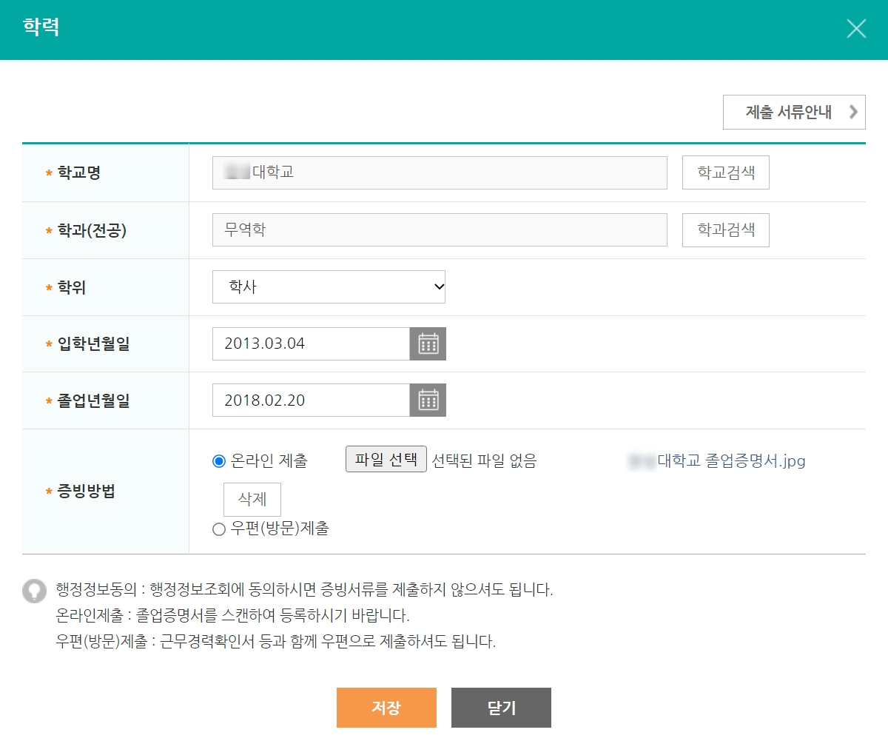Click the 졸업년월일 date input 2018.02.20

tap(311, 400)
